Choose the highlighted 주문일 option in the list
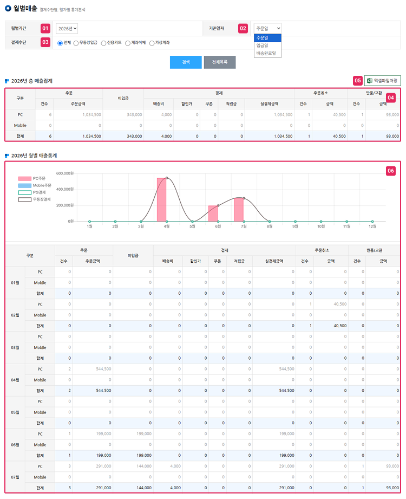 (x=267, y=37)
